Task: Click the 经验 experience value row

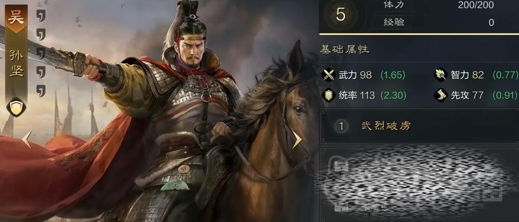Action: tap(439, 22)
